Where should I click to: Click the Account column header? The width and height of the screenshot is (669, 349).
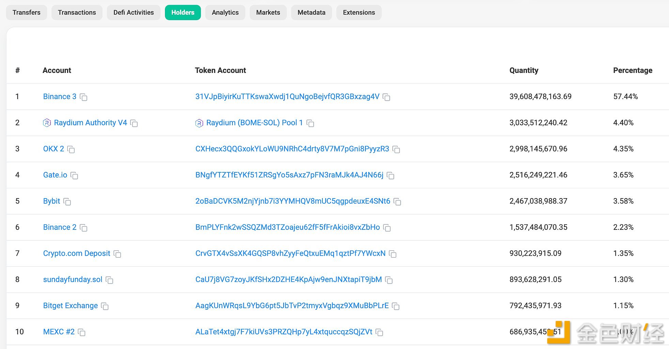point(57,70)
